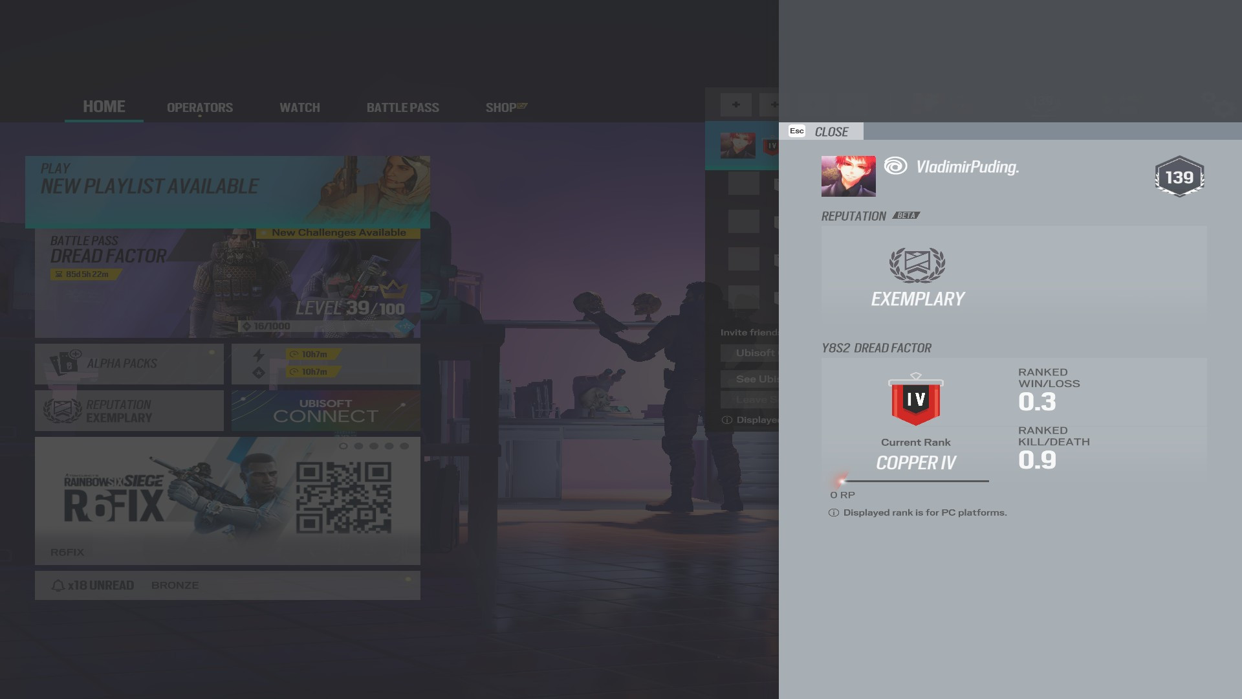Click the info icon near displayed rank

(834, 513)
